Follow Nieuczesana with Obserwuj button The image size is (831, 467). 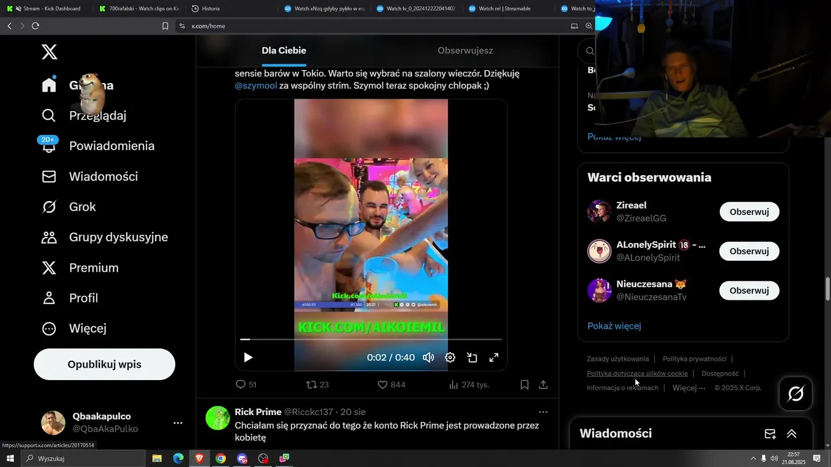tap(749, 291)
